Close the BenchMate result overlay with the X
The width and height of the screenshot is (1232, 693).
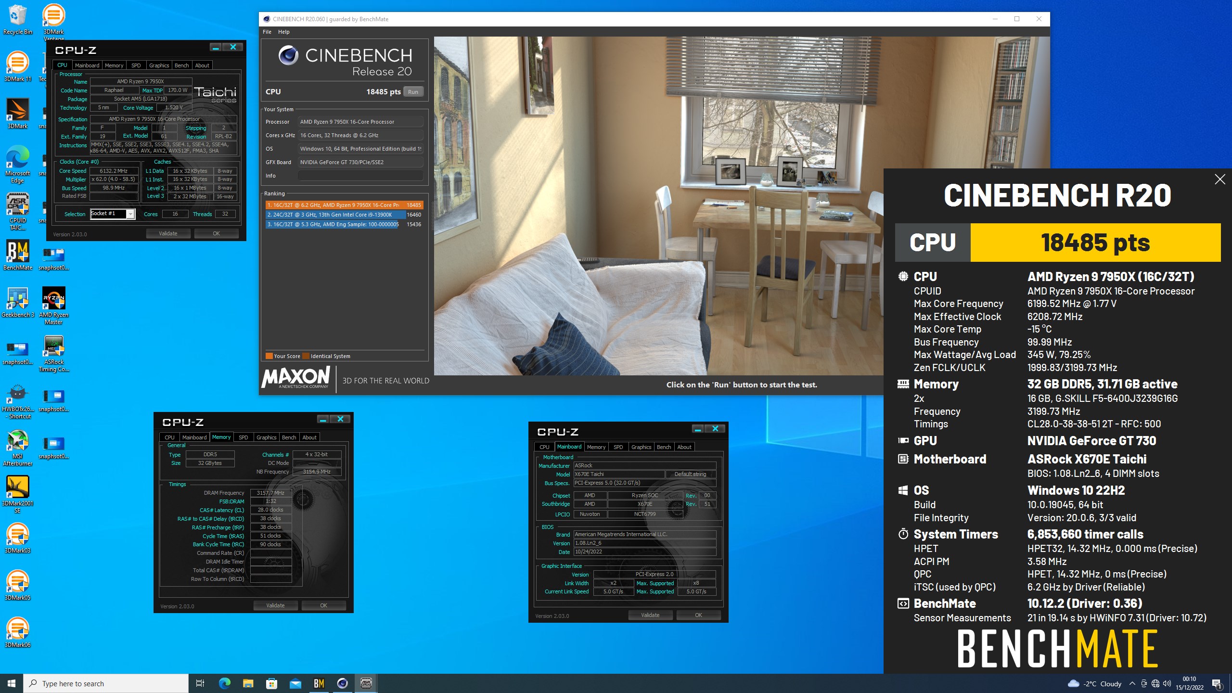click(1219, 180)
